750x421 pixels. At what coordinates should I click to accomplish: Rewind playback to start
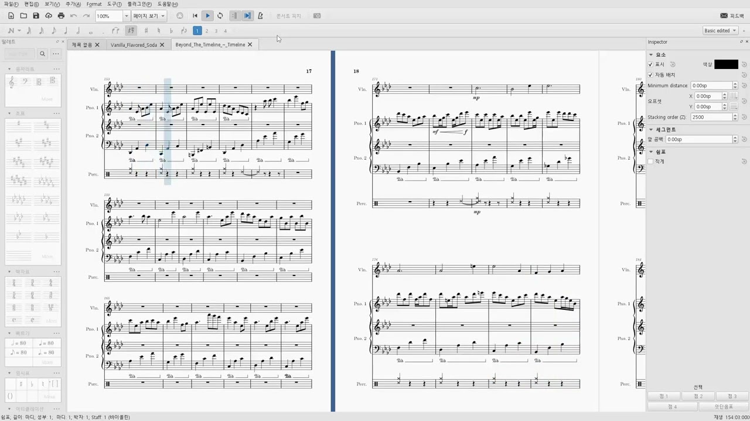click(195, 16)
